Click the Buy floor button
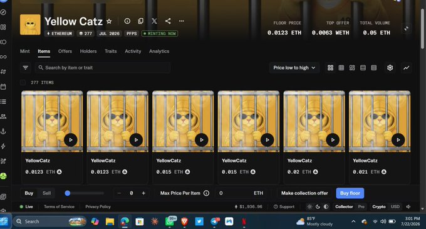The height and width of the screenshot is (229, 426). click(x=350, y=193)
